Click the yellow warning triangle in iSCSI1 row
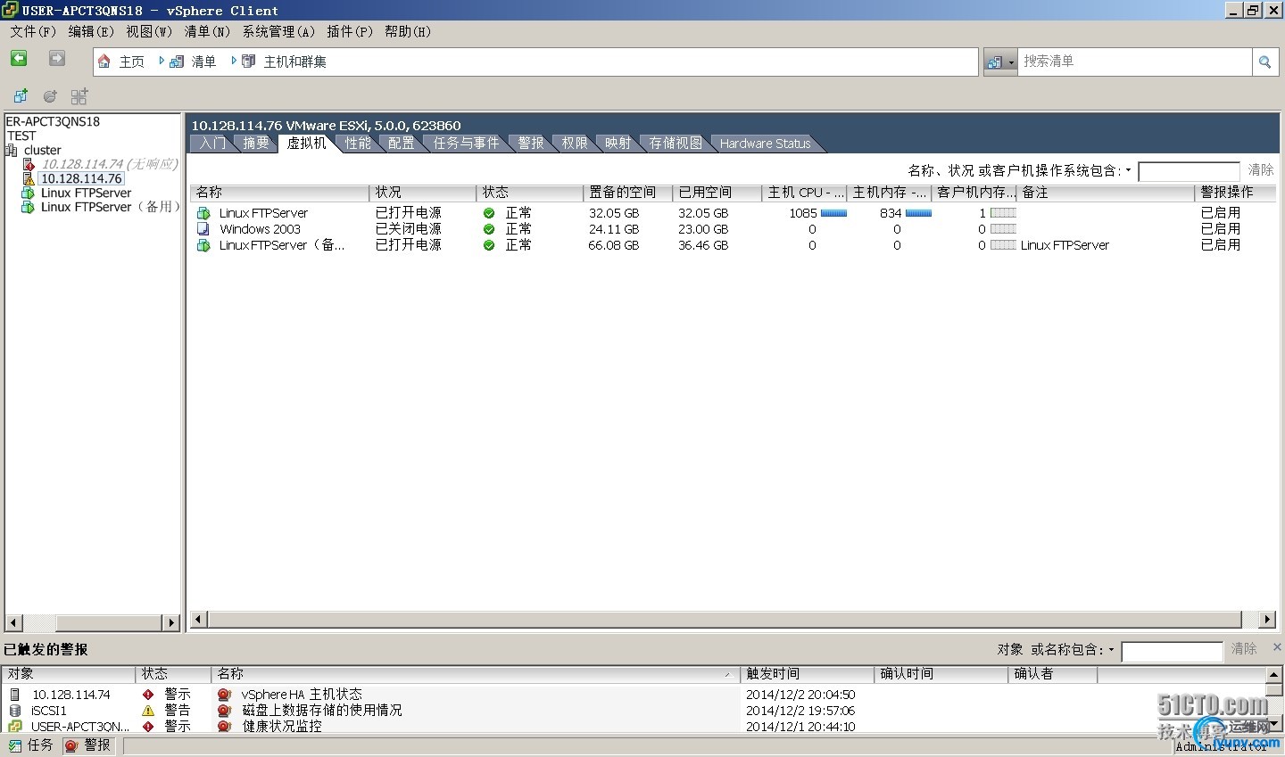1285x757 pixels. [148, 711]
